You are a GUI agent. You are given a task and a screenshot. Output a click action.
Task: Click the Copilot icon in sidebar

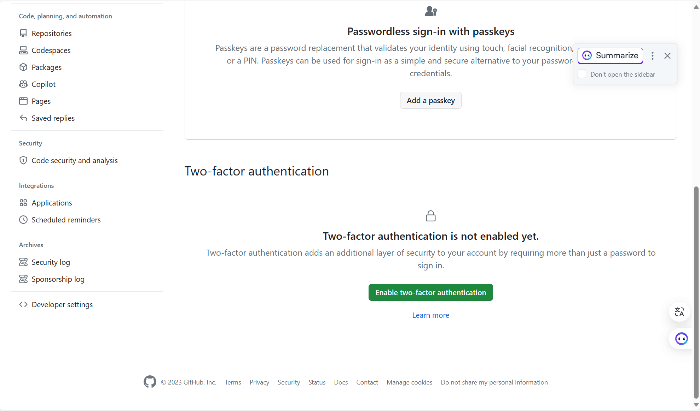click(23, 84)
